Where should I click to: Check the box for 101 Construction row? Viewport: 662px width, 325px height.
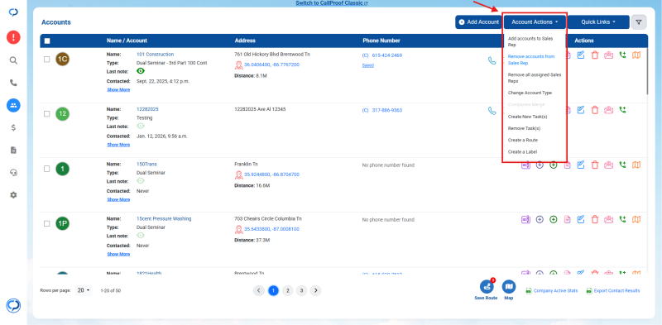click(x=47, y=60)
